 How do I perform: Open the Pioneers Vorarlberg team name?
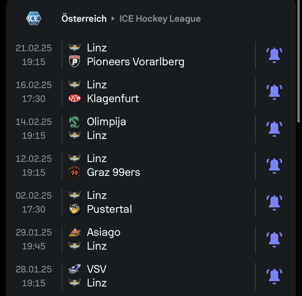point(136,62)
